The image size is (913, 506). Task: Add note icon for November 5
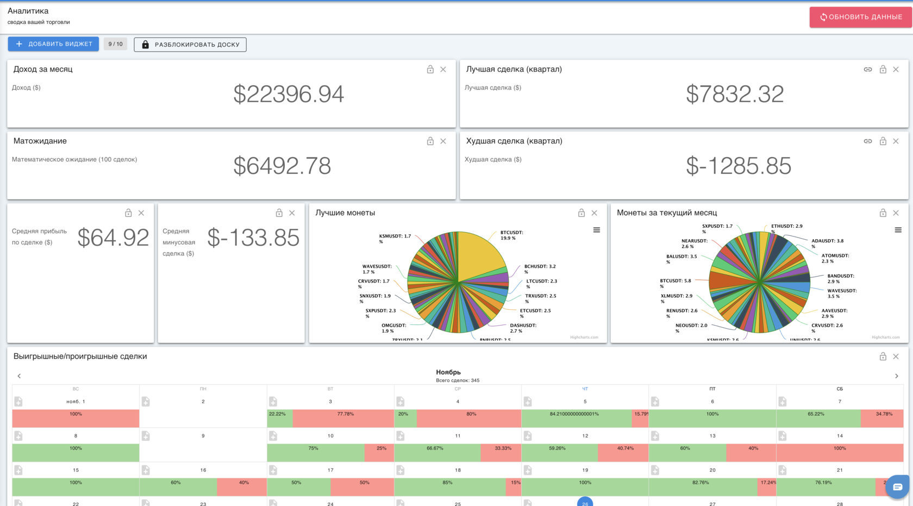pyautogui.click(x=528, y=402)
